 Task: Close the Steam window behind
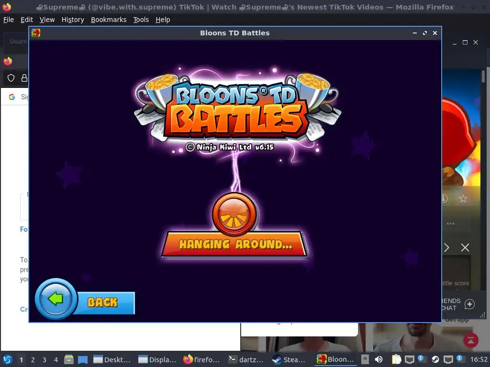[x=476, y=43]
